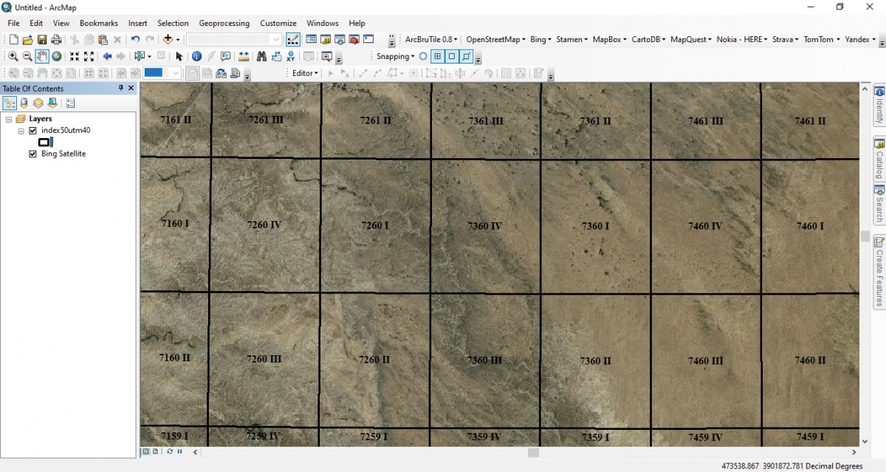Image resolution: width=886 pixels, height=472 pixels.
Task: Select the Identify tool
Action: (x=196, y=56)
